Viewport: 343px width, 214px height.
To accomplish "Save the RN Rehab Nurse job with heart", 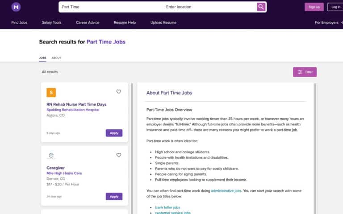I will (119, 91).
